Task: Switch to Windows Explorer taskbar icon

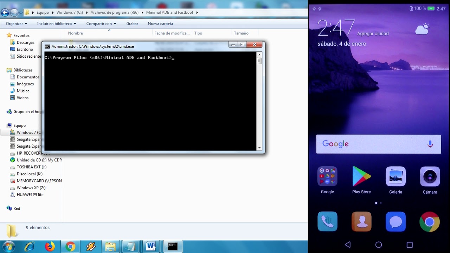Action: pyautogui.click(x=110, y=247)
